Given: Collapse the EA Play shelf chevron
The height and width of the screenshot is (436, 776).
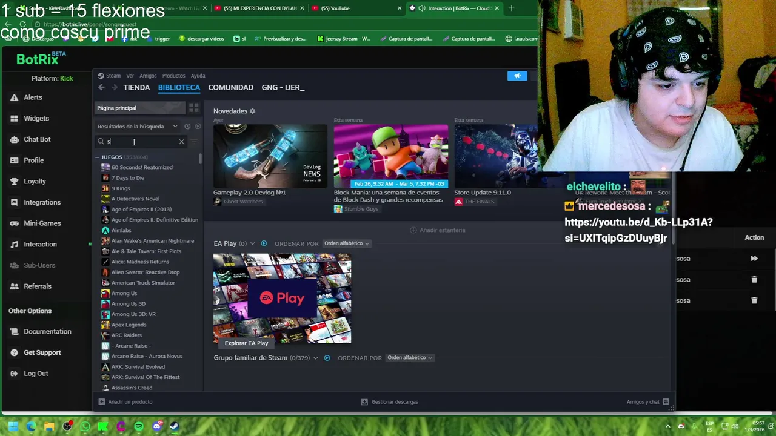Looking at the screenshot, I should tap(253, 243).
